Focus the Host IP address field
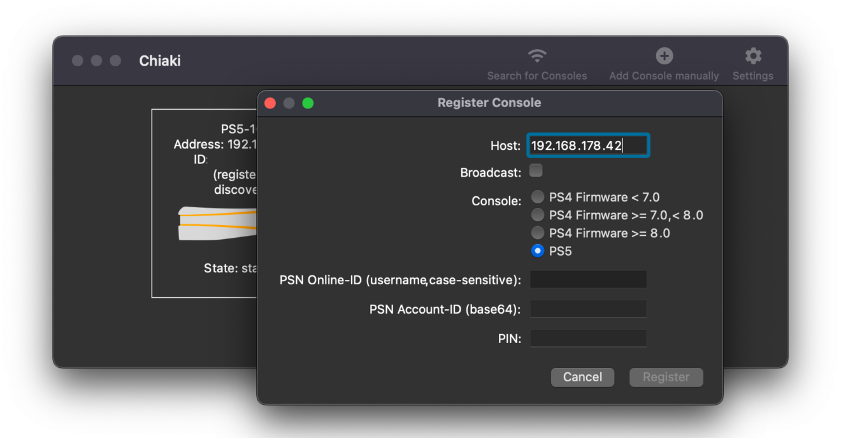Screen dimensions: 841x438 [x=587, y=146]
